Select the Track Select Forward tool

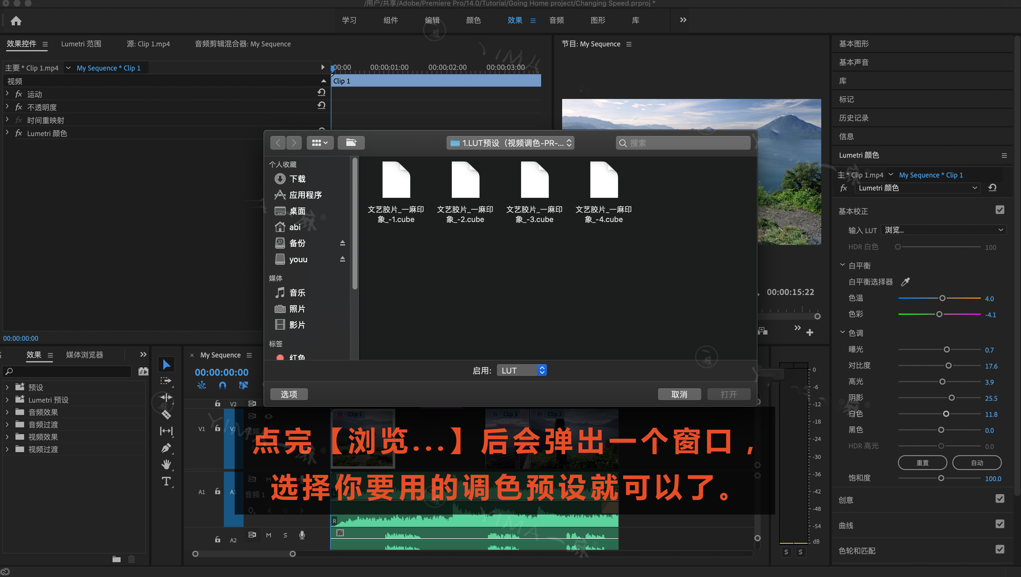pos(166,381)
